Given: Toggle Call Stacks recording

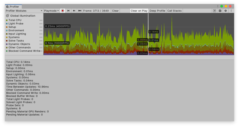Looking at the screenshot, I should (174, 11).
